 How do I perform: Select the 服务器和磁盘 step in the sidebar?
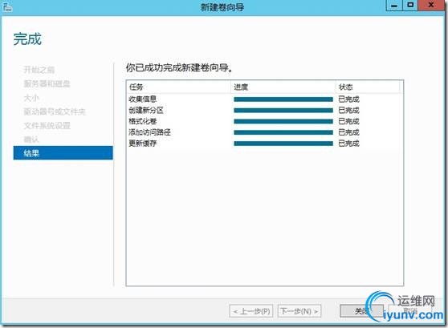pos(47,83)
